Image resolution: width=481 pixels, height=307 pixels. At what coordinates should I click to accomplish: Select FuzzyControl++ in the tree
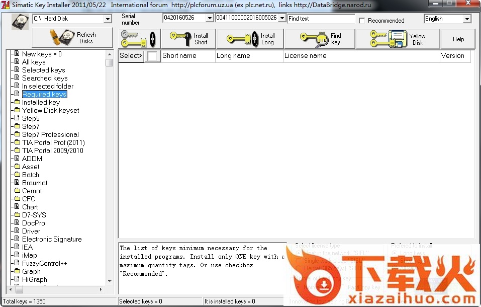coord(44,263)
